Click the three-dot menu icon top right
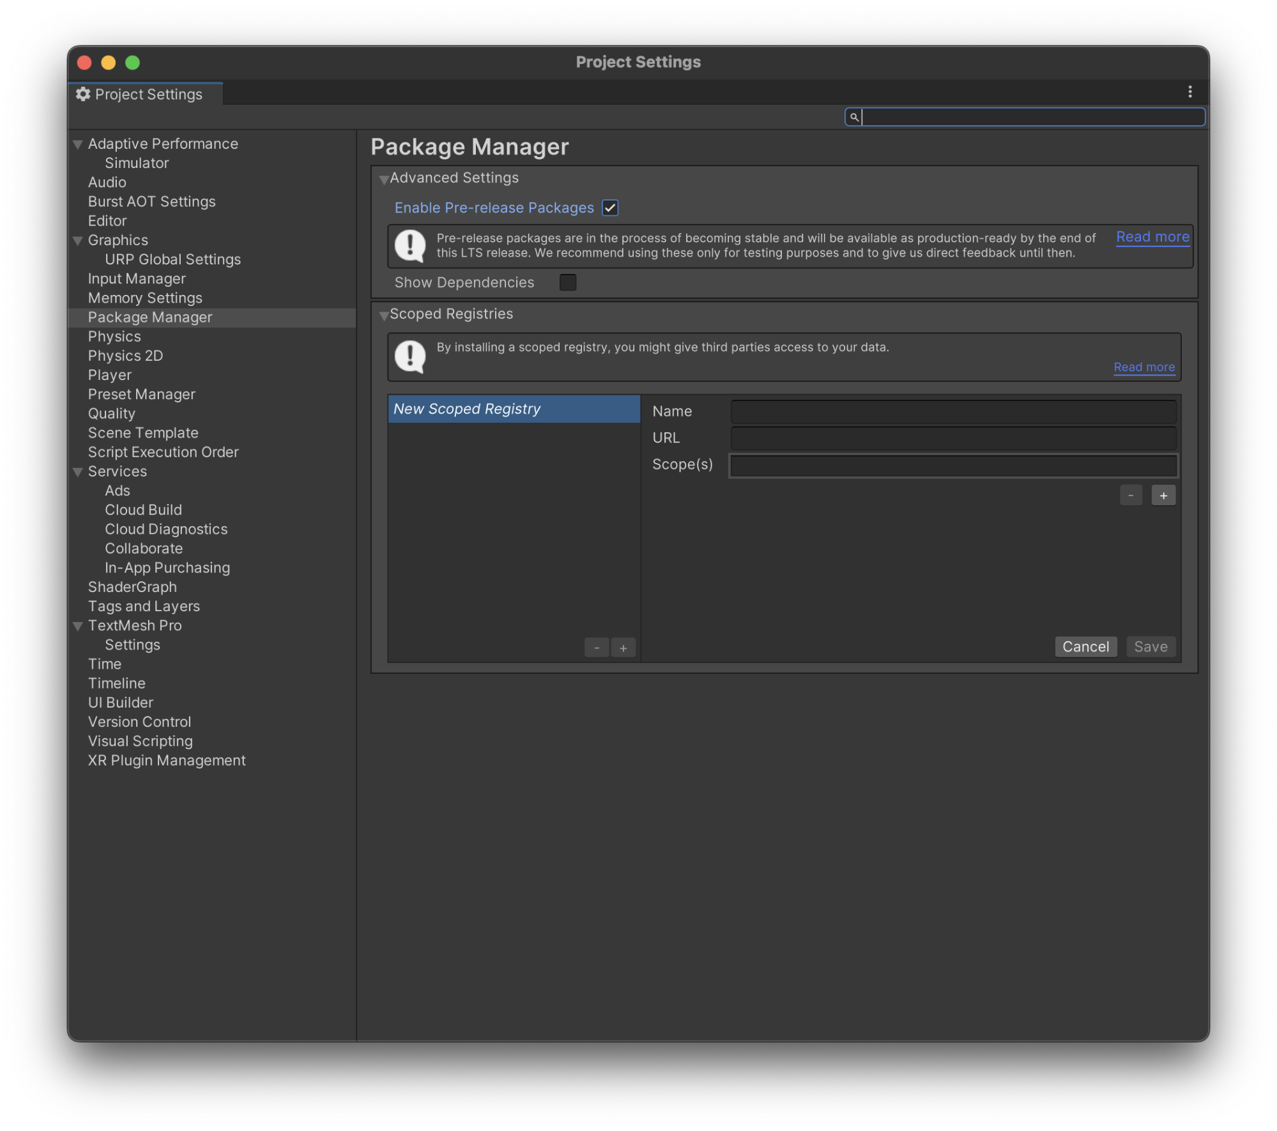The height and width of the screenshot is (1131, 1277). click(x=1189, y=92)
